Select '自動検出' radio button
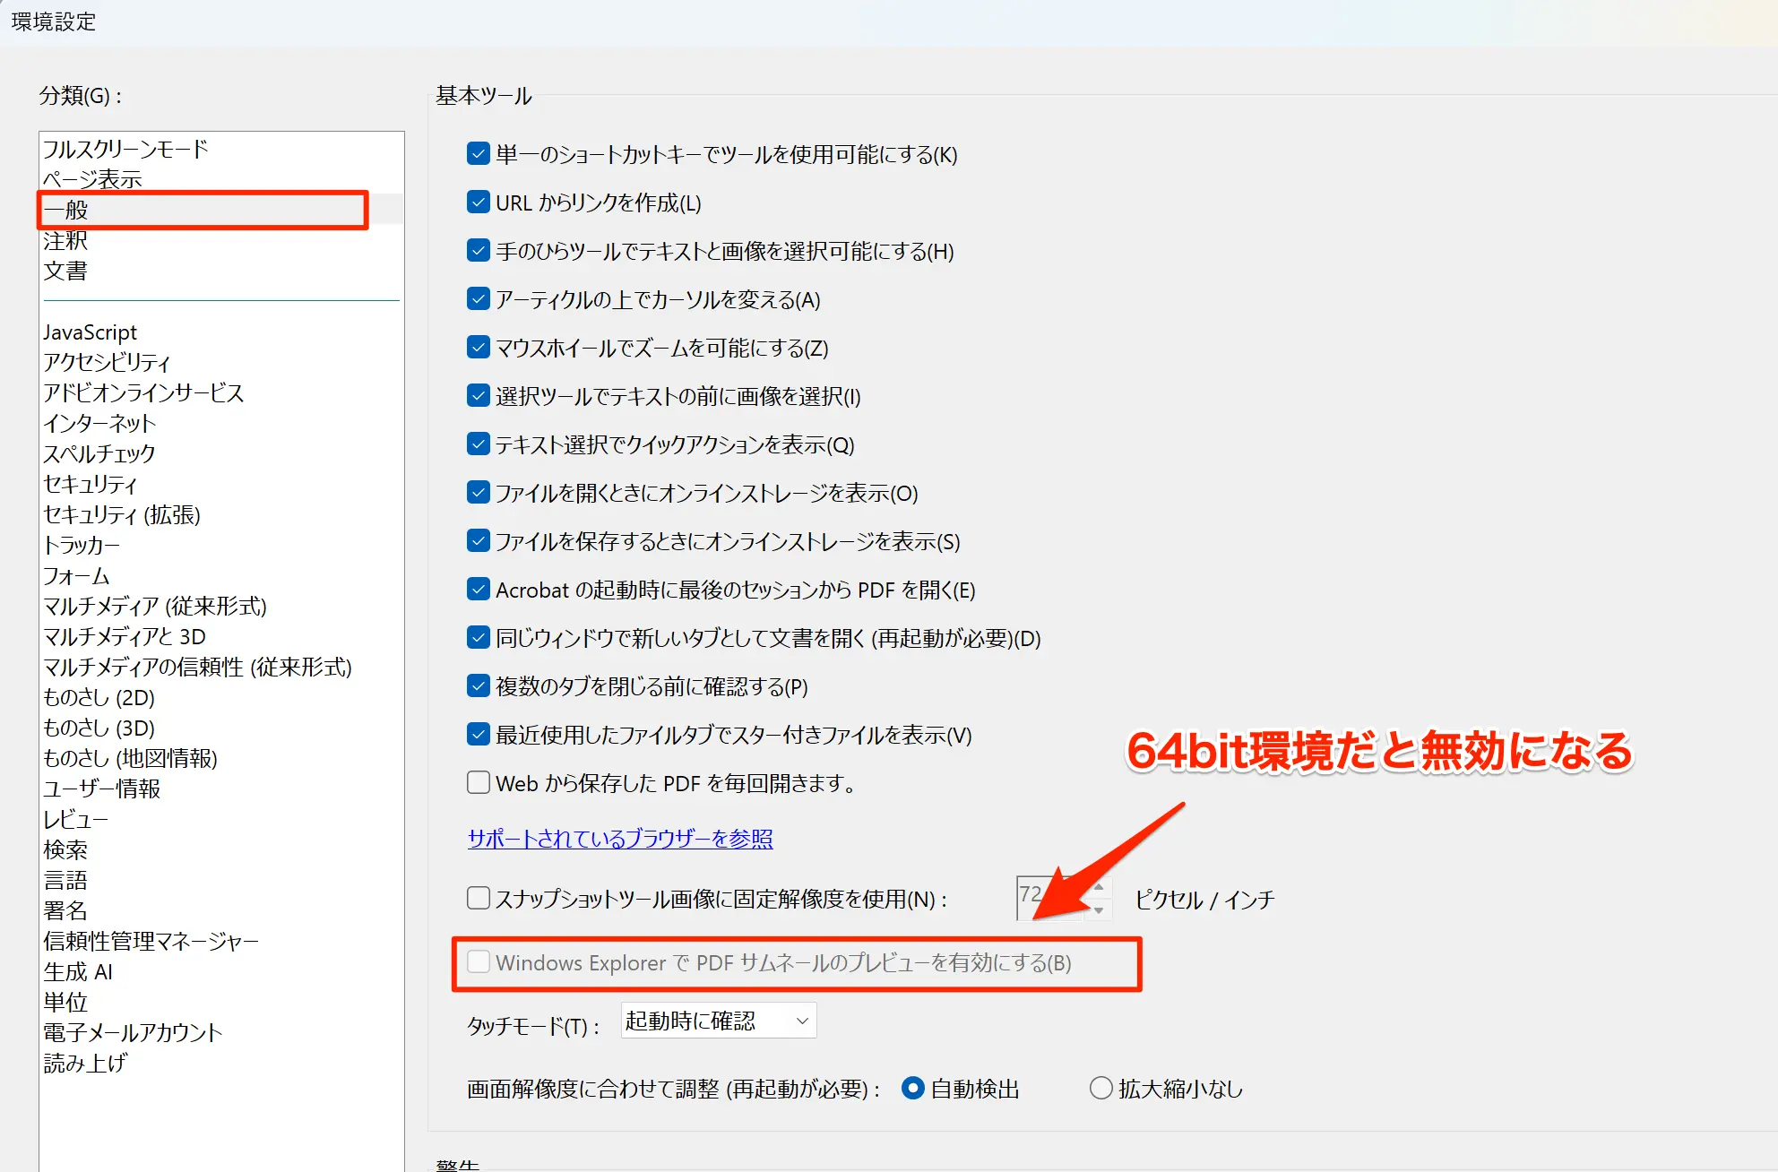 (913, 1089)
